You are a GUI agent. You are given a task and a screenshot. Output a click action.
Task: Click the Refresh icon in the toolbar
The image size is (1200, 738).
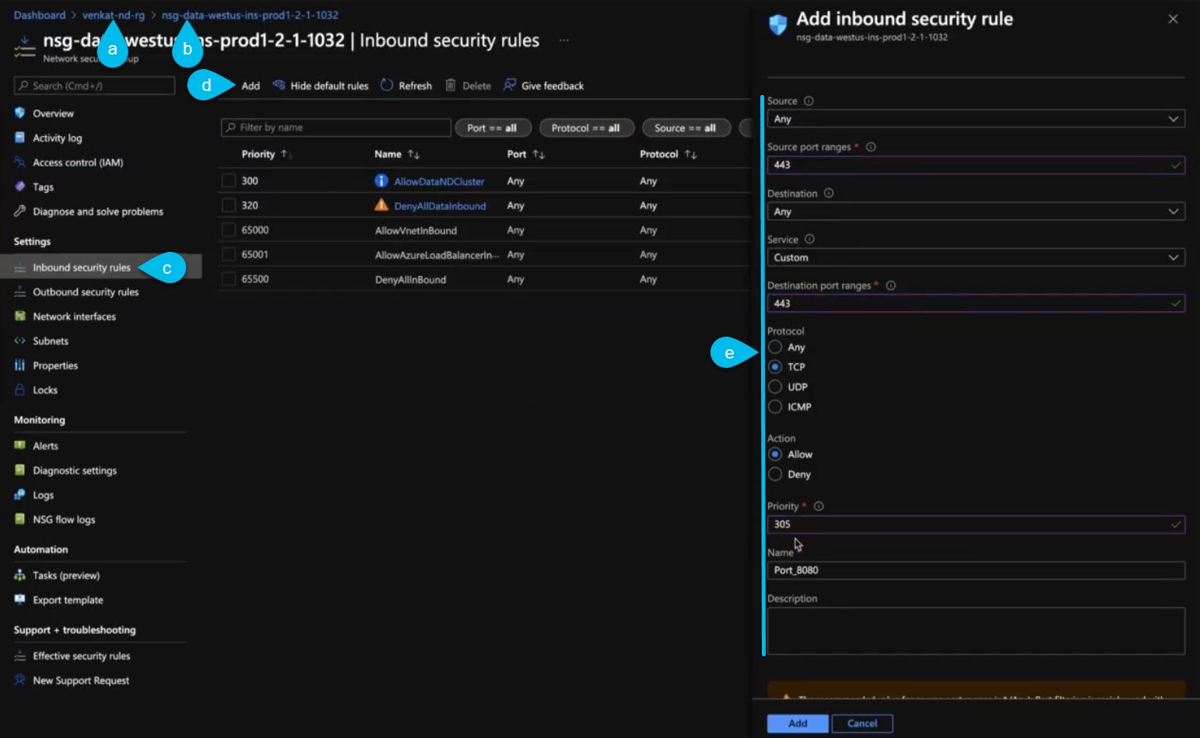point(387,86)
